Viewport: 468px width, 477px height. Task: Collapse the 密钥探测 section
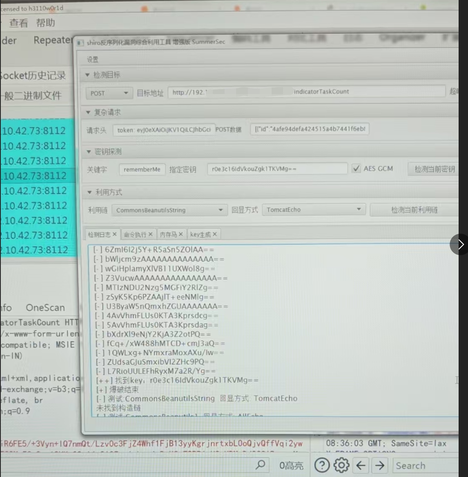point(89,152)
